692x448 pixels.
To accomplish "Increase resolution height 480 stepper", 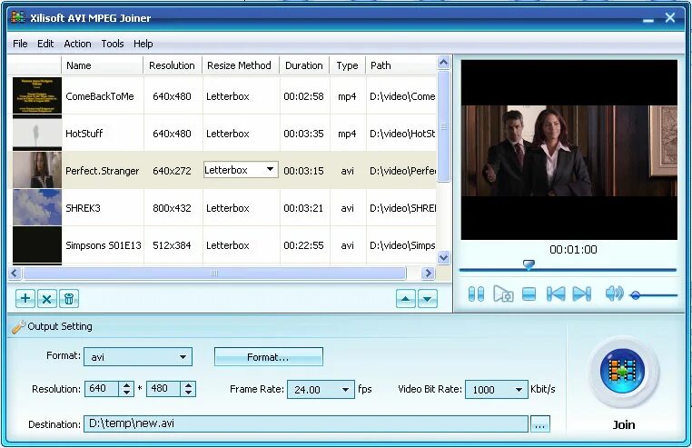I will (x=189, y=385).
